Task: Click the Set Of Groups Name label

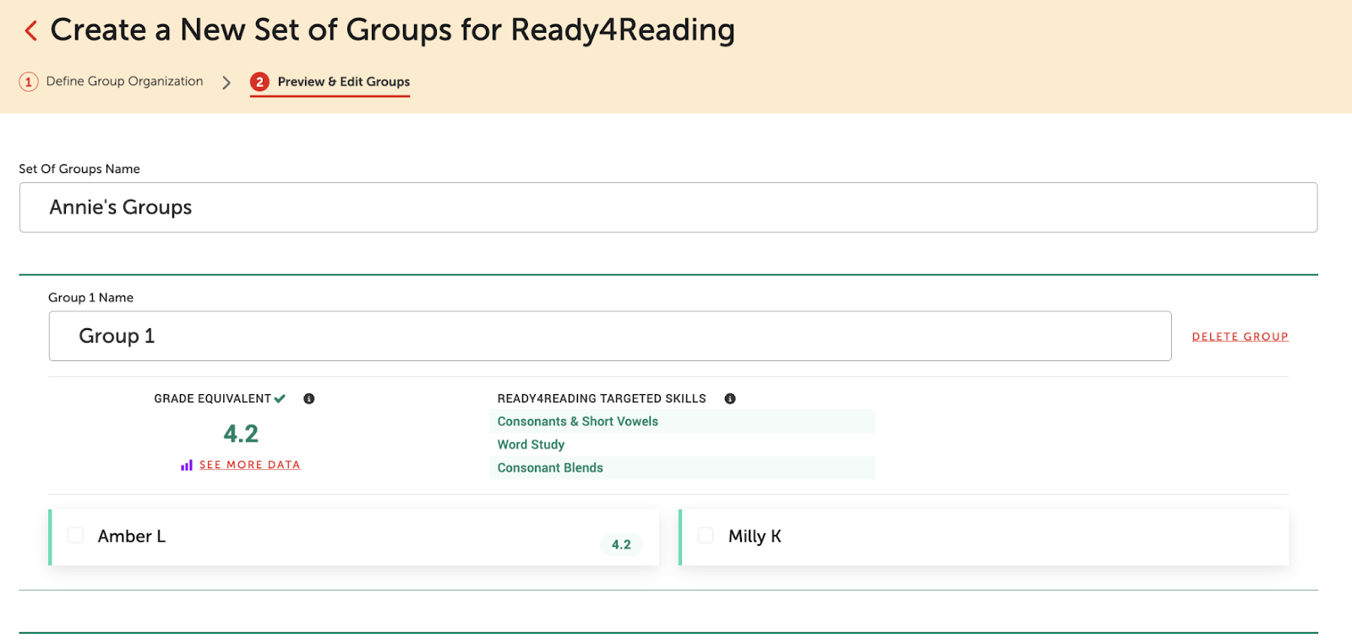Action: (x=79, y=169)
